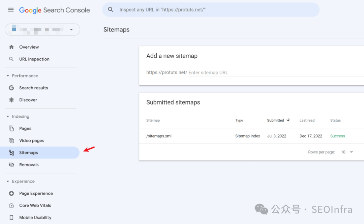Click the Jul 3, 2022 submitted date
364x224 pixels.
tap(277, 136)
